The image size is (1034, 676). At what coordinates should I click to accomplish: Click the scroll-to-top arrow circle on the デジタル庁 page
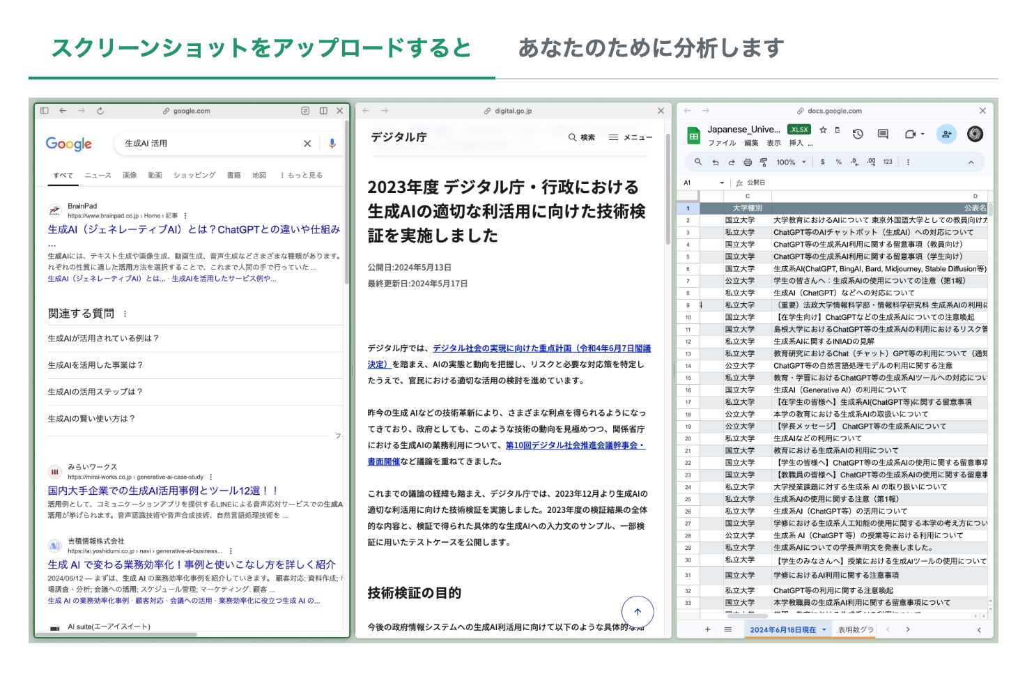click(x=638, y=612)
